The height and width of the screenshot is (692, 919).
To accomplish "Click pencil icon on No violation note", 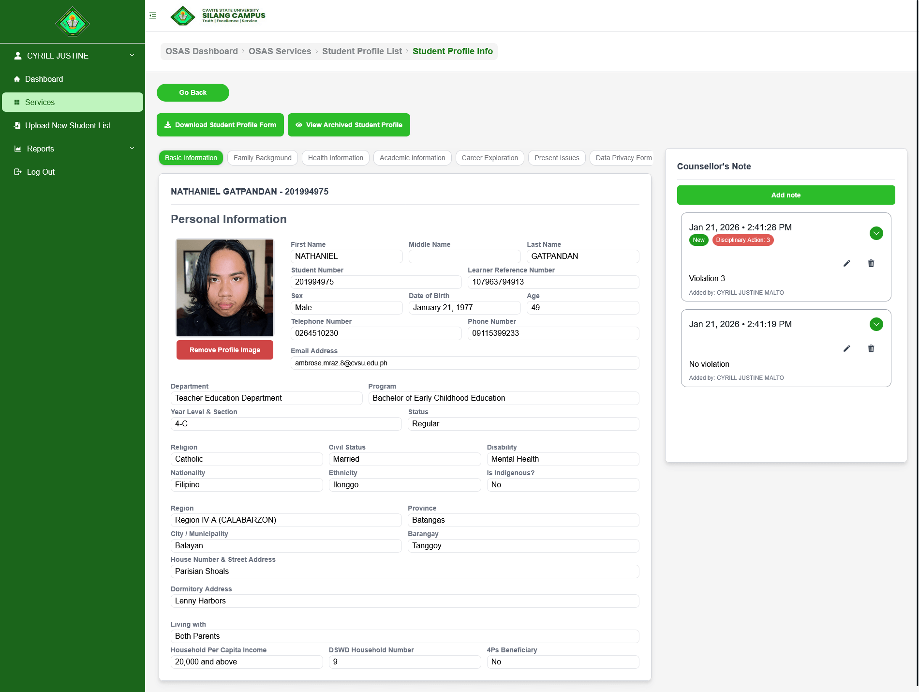I will tap(846, 348).
